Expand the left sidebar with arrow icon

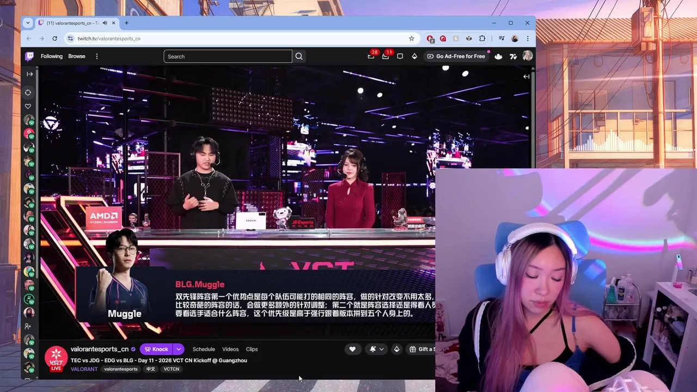(x=29, y=74)
